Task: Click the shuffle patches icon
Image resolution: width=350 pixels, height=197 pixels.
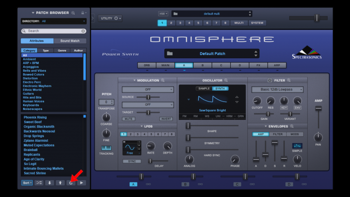Action: click(39, 183)
